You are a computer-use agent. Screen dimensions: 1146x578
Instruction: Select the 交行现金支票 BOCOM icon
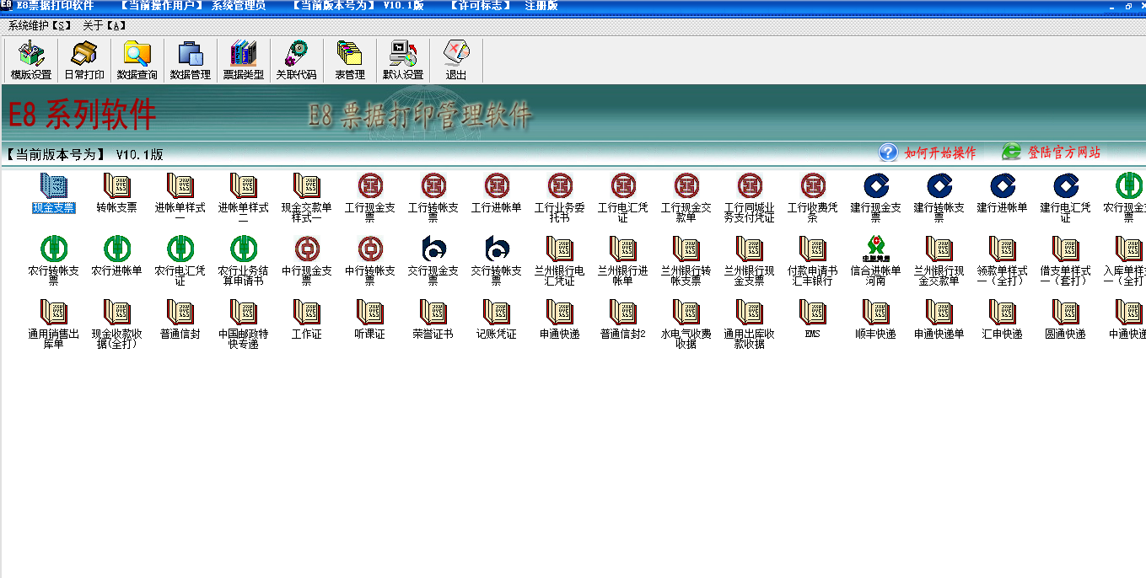(433, 260)
